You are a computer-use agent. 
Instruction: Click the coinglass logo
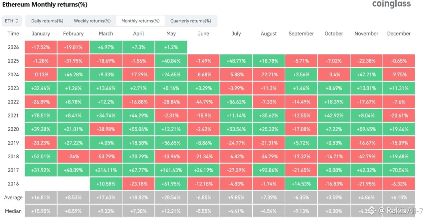pos(391,4)
